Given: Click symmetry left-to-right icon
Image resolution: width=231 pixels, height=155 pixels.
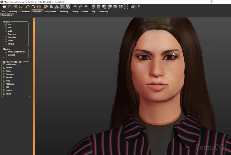Looking at the screenshot, I should (80, 7).
